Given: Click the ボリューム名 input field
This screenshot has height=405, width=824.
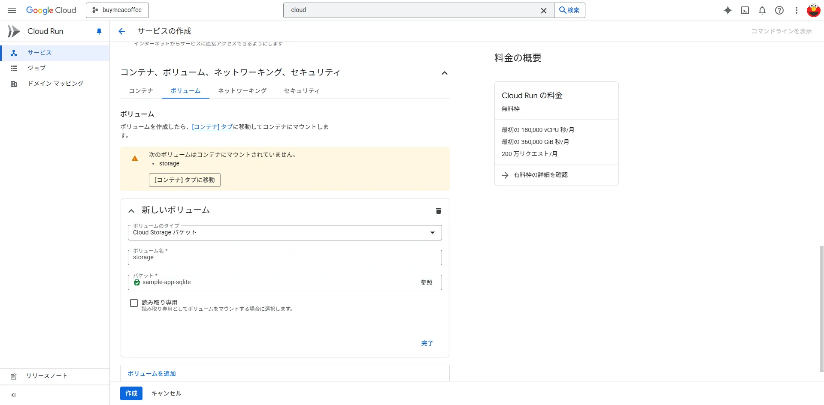Looking at the screenshot, I should point(285,258).
